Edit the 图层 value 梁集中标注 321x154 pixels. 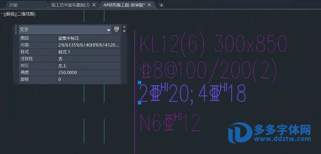[89, 38]
